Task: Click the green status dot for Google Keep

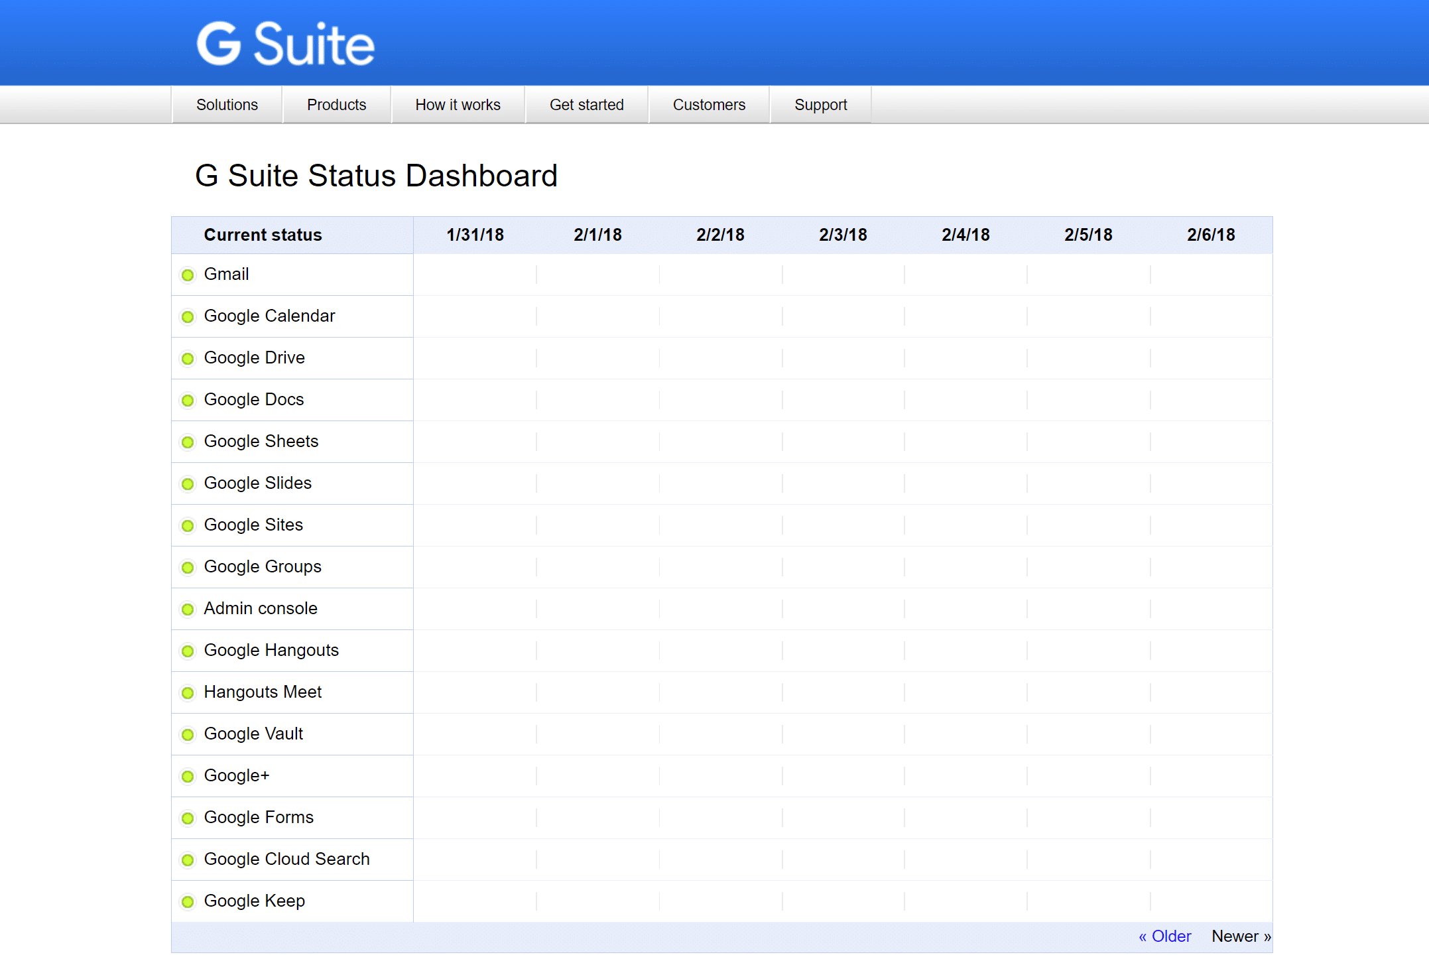Action: tap(188, 901)
